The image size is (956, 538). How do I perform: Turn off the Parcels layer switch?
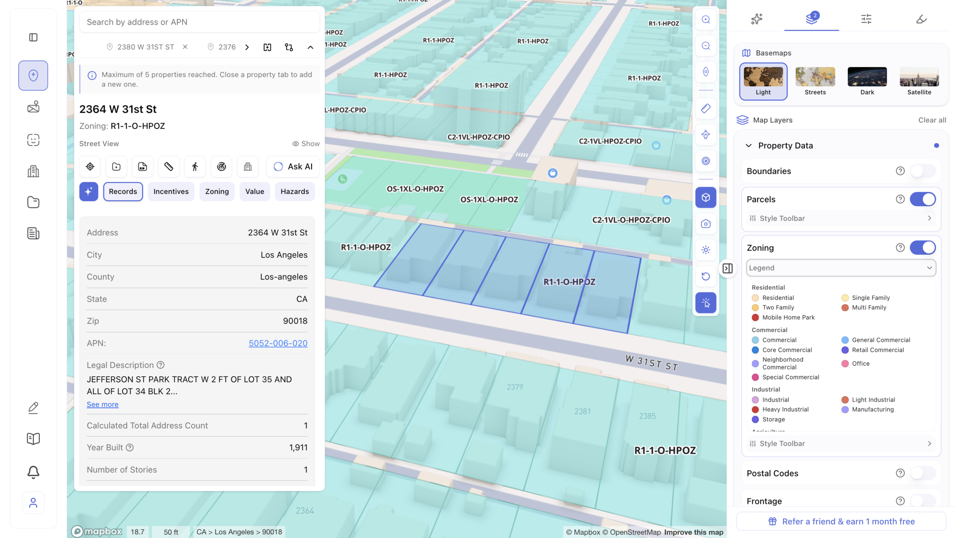tap(922, 199)
